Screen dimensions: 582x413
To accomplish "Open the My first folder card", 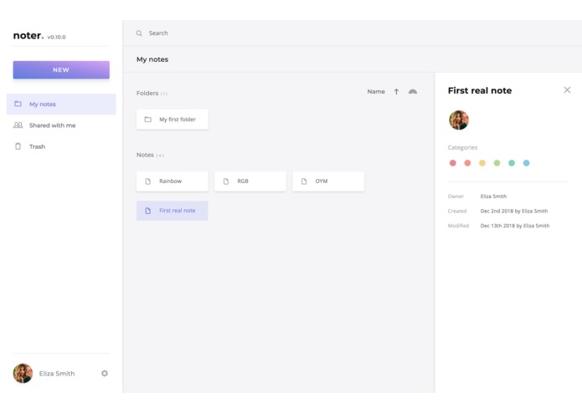I will [173, 120].
